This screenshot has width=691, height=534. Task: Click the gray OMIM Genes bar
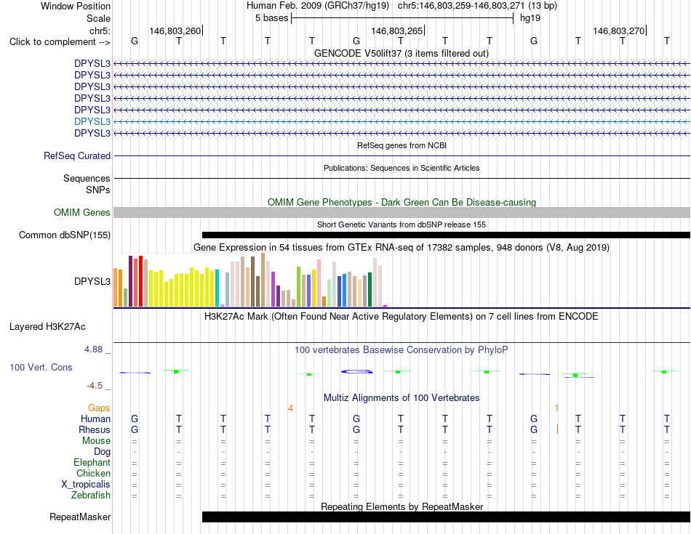pyautogui.click(x=402, y=213)
